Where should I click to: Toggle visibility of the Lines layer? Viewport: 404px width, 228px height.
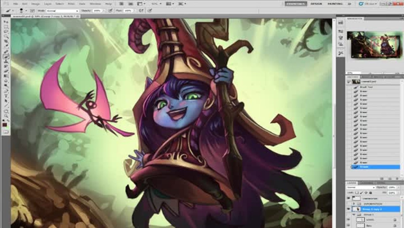tap(348, 219)
